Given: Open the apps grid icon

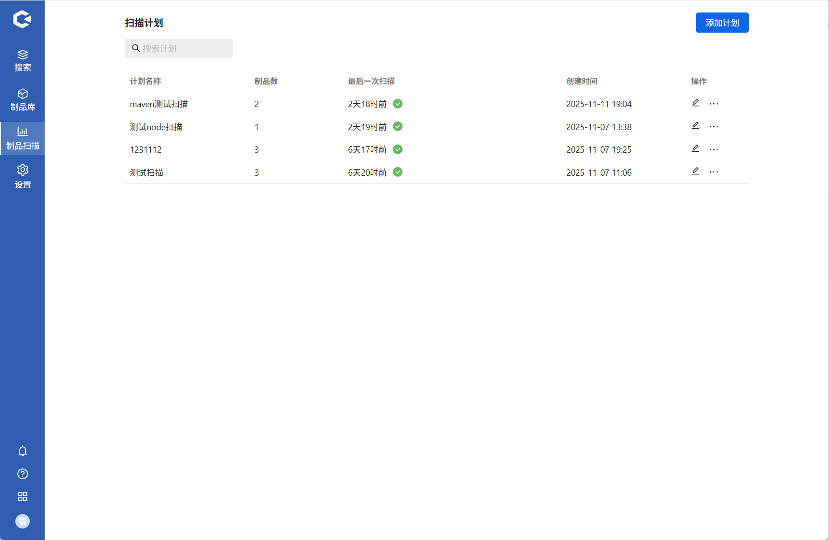Looking at the screenshot, I should 23,496.
